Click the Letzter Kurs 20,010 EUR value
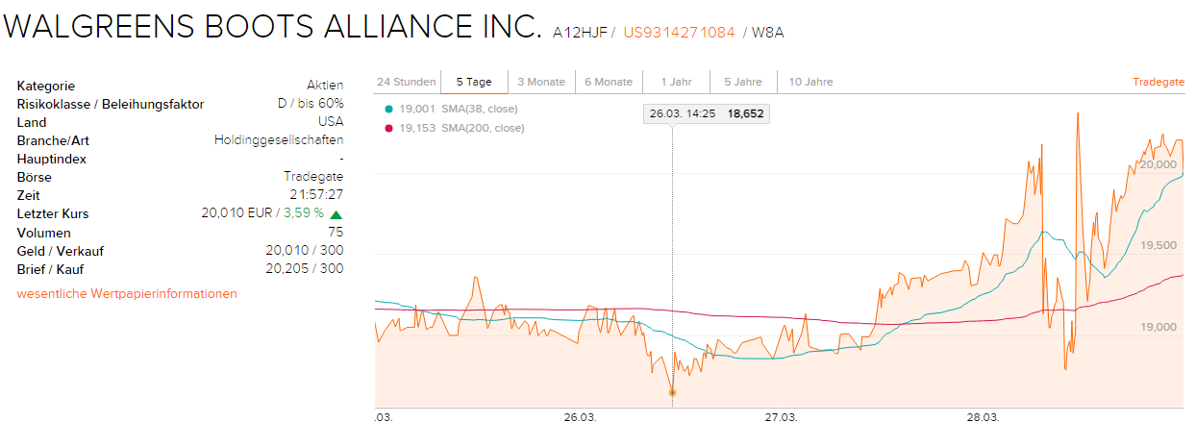The height and width of the screenshot is (422, 1196). 239,213
